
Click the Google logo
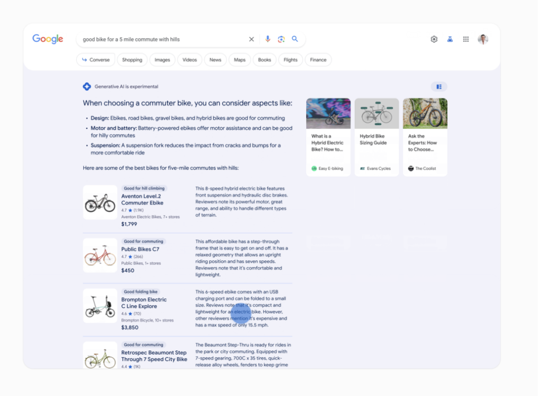pyautogui.click(x=48, y=39)
